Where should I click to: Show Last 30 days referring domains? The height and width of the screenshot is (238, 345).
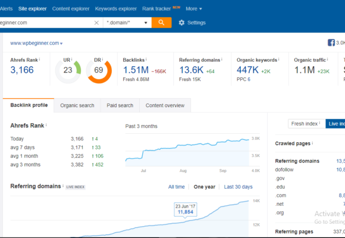[238, 187]
